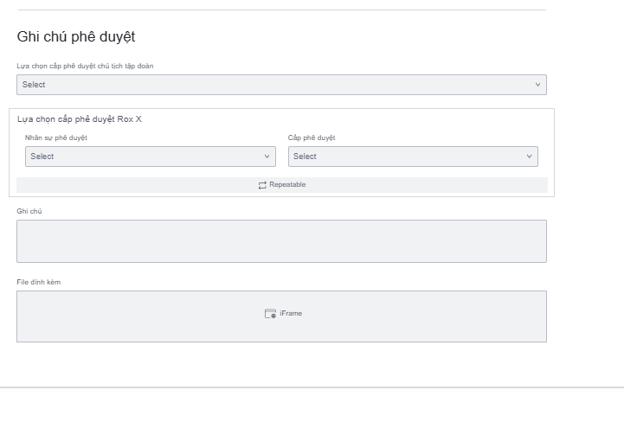Click the iFrame text label
Image resolution: width=624 pixels, height=422 pixels.
pyautogui.click(x=291, y=314)
